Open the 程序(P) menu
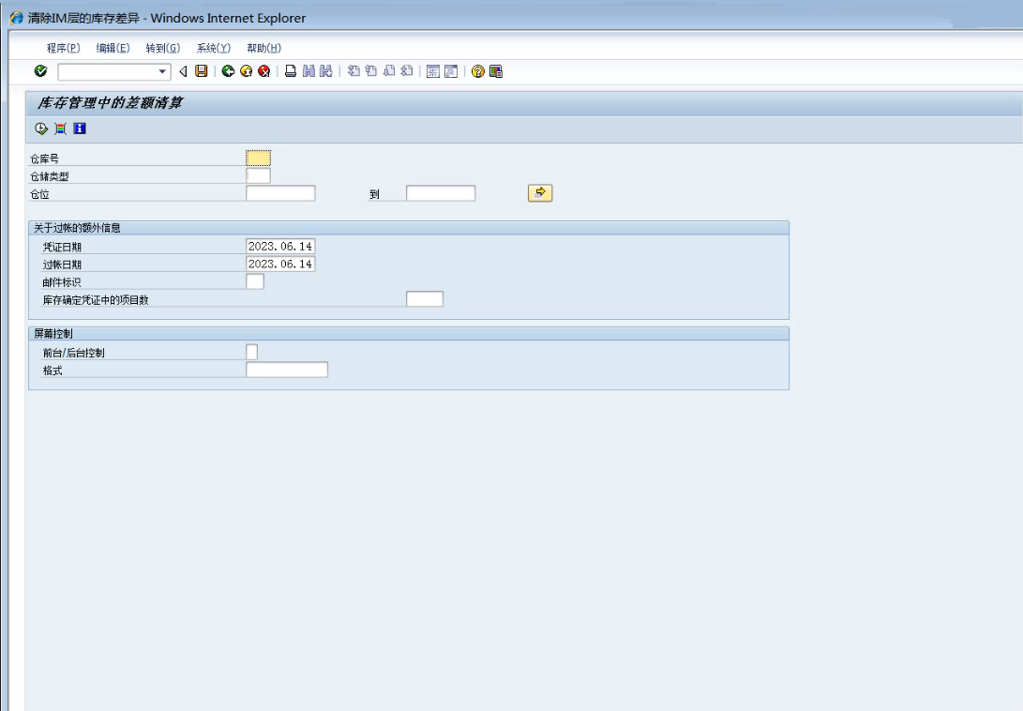 tap(63, 48)
